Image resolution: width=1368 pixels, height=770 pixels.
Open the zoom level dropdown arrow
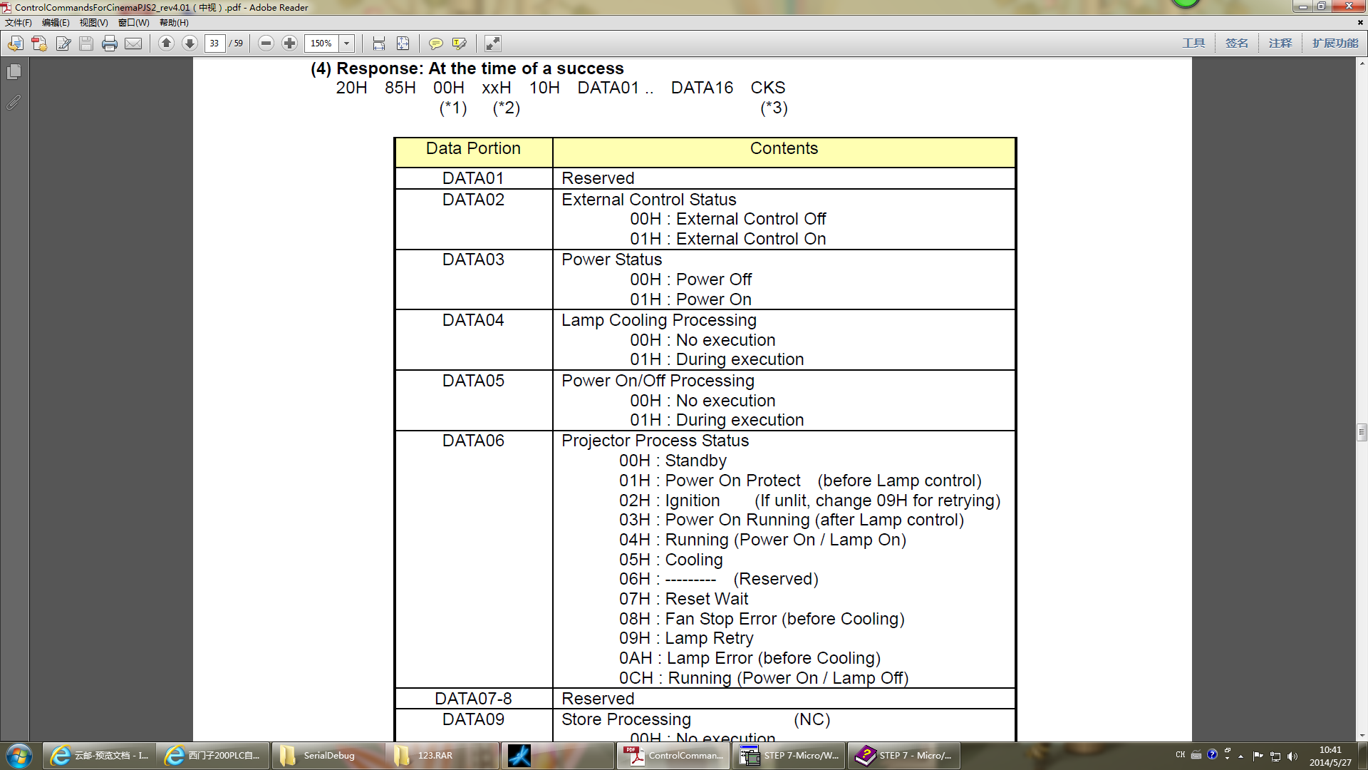(x=347, y=43)
